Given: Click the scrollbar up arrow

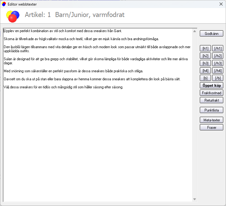Looking at the screenshot, I should pyautogui.click(x=195, y=31).
